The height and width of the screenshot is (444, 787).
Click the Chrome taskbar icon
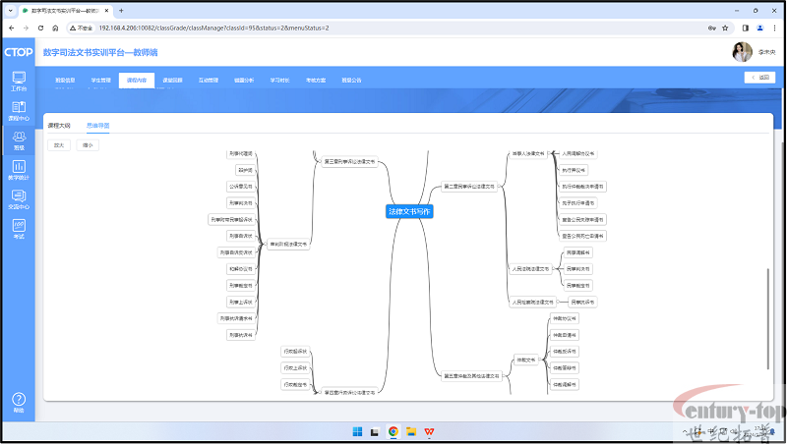tap(393, 431)
